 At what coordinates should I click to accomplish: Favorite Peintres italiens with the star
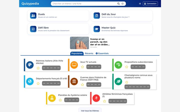[38, 68]
